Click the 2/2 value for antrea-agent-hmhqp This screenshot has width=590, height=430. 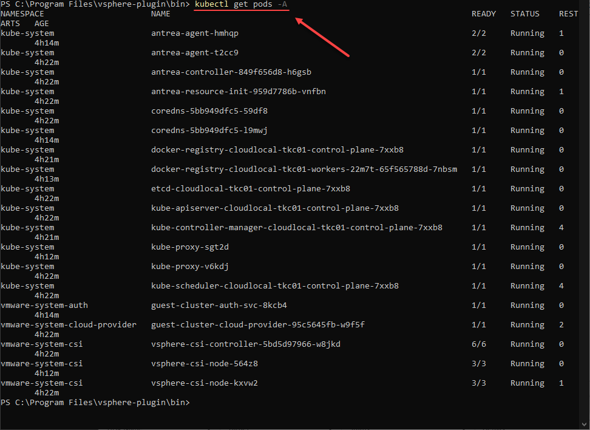[x=479, y=33]
